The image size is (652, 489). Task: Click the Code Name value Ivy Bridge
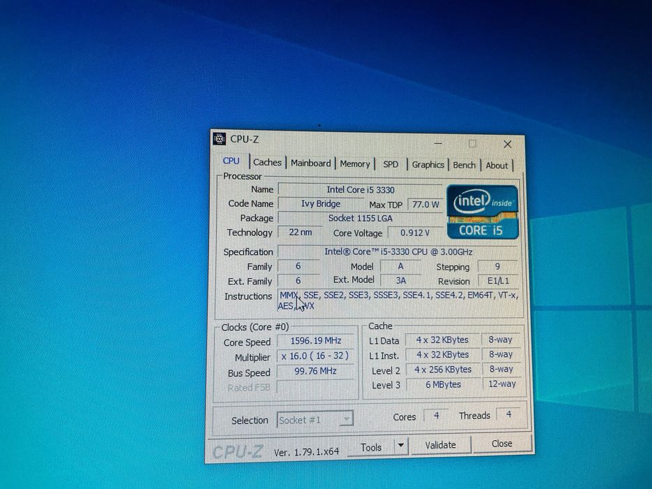pyautogui.click(x=321, y=204)
